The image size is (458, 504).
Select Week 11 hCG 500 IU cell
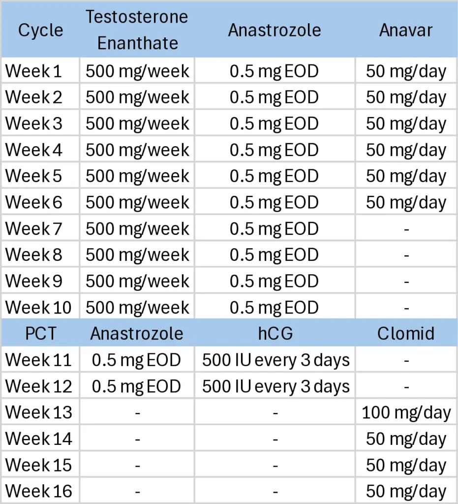[x=275, y=360]
